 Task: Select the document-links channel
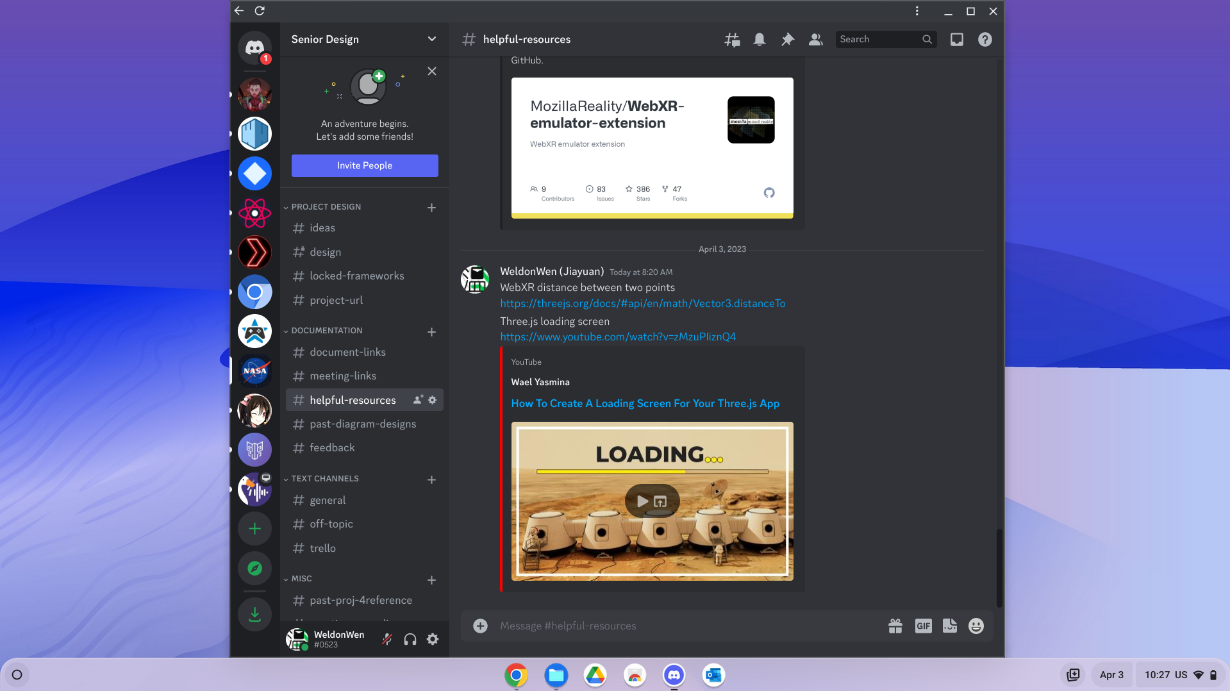tap(364, 353)
